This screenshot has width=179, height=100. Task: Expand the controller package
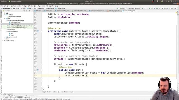(x=6, y=30)
